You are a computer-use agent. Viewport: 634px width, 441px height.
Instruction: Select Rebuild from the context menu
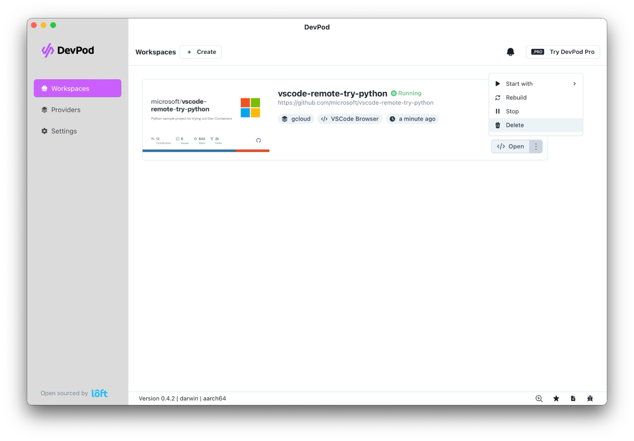[x=516, y=97]
